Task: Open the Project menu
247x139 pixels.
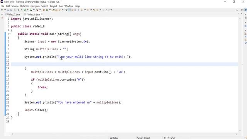Action: [53, 6]
